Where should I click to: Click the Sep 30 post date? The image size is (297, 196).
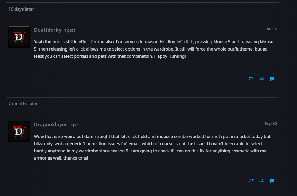(271, 124)
